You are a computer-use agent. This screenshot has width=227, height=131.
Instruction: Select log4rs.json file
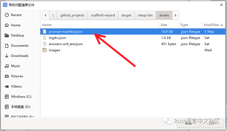pos(133,38)
